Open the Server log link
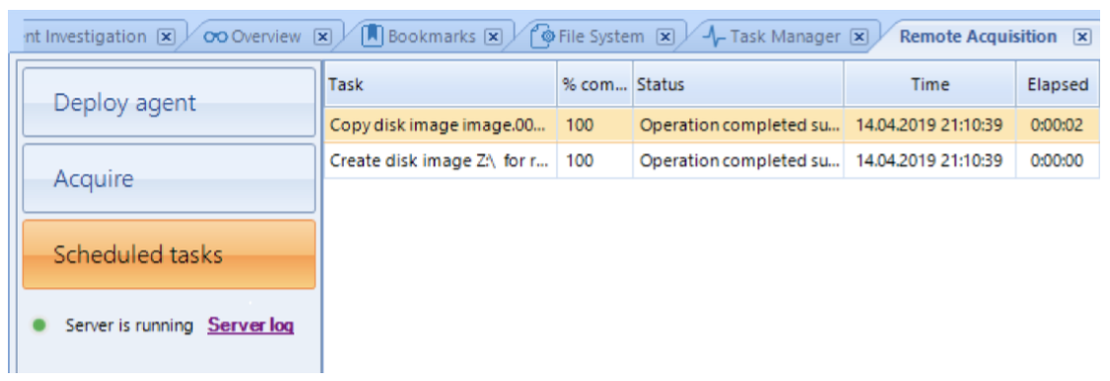Screen dimensions: 1110x381 click(x=251, y=326)
